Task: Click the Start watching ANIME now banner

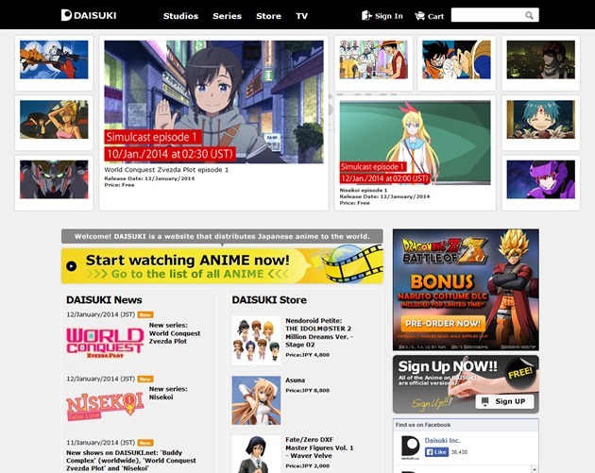Action: 222,266
